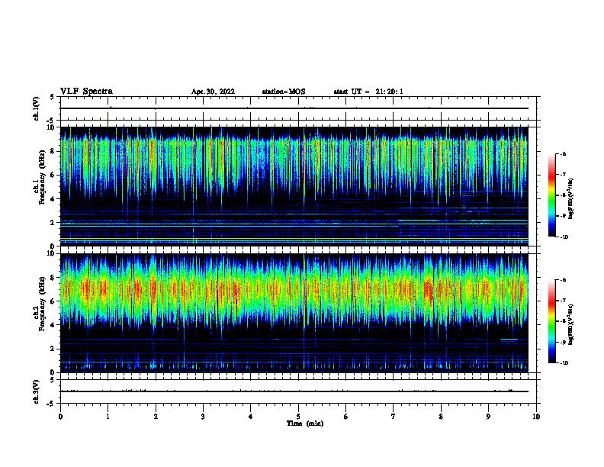Click the time axis tick label '1'
Screen dimensions: 604x467
(x=108, y=417)
